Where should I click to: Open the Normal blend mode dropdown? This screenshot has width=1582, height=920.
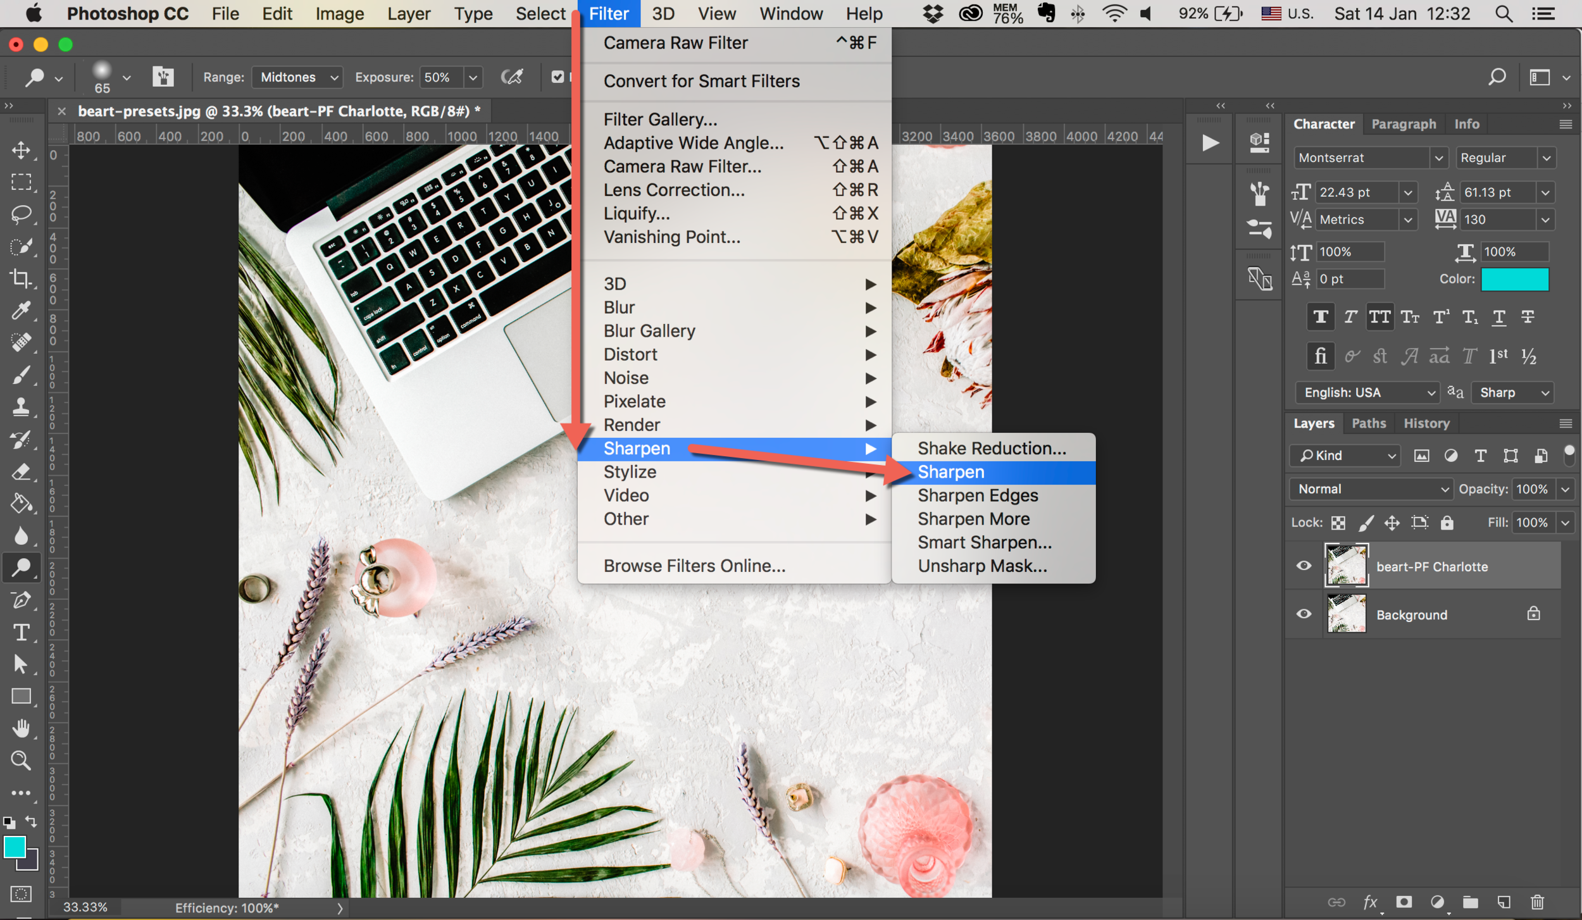[x=1370, y=489]
